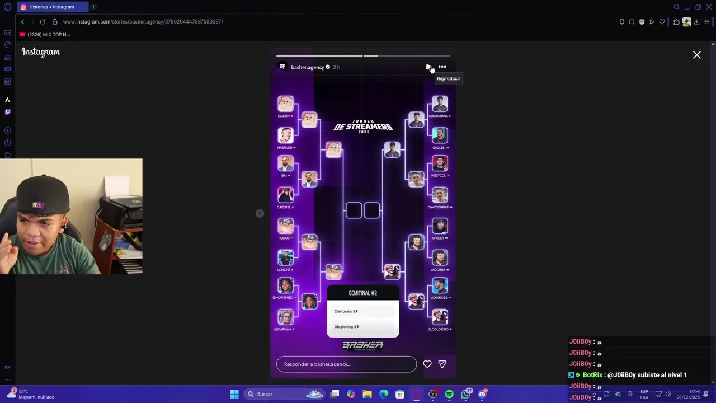Click the Glogloking poll option

[x=362, y=327]
